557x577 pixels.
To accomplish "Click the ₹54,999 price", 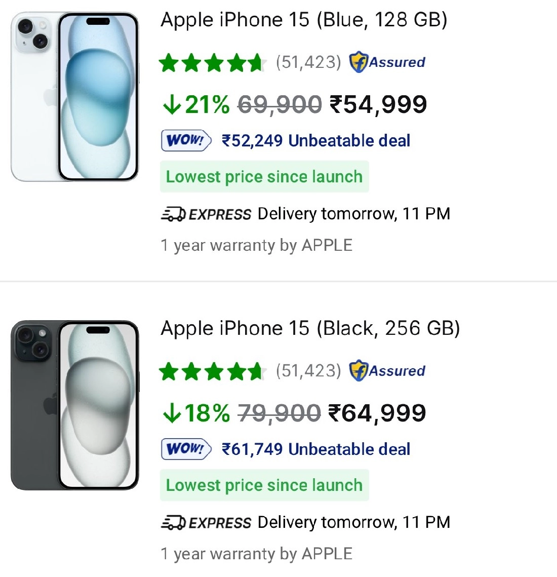I will 378,105.
